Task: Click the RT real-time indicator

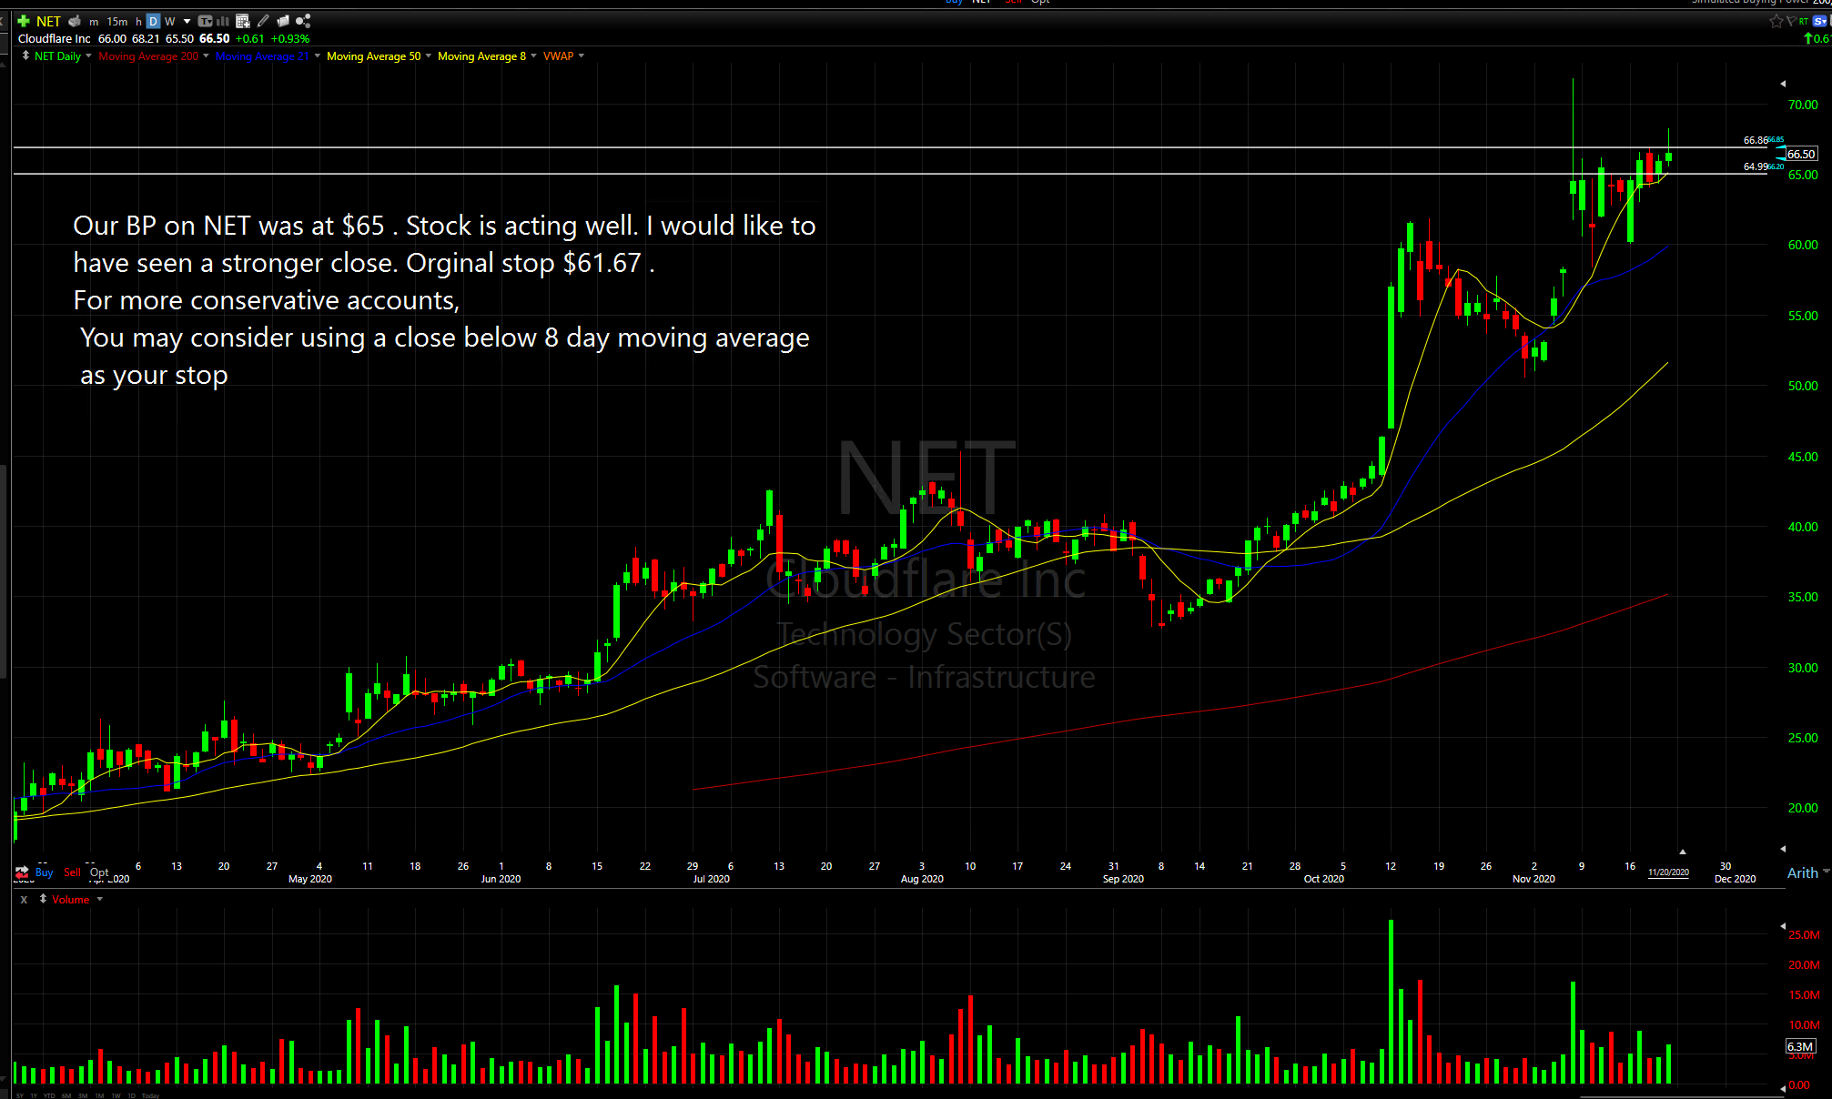Action: (1804, 21)
